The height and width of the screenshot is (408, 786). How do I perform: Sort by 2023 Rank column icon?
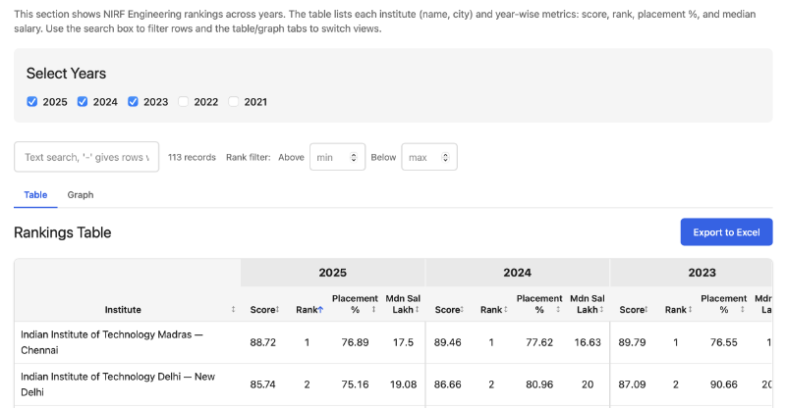tap(693, 310)
